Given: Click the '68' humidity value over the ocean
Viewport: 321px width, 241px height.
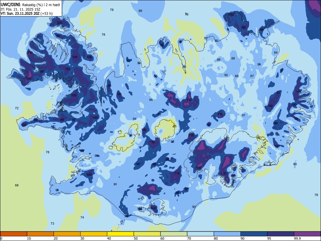Looking at the screenshot, I should click(17, 185).
